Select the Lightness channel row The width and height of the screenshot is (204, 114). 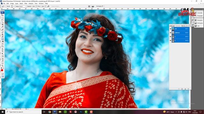pyautogui.click(x=181, y=33)
